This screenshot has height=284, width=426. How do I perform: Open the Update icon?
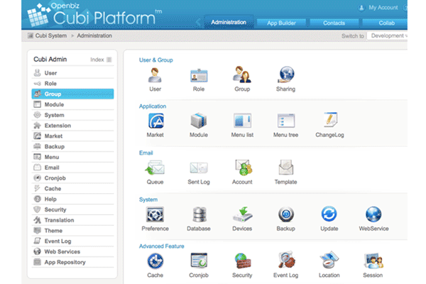tap(329, 214)
